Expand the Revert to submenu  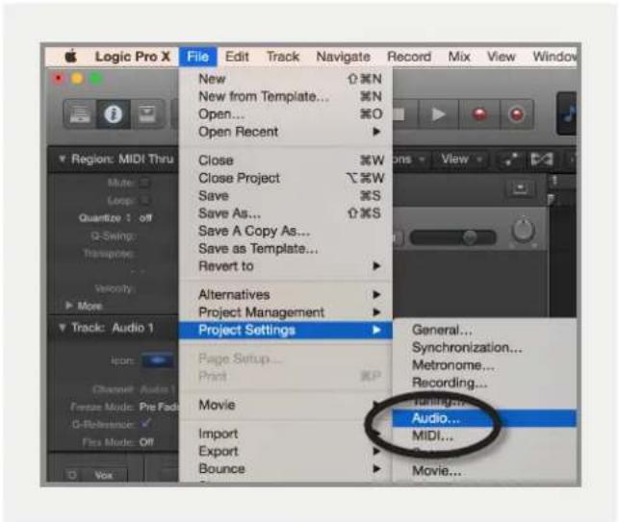click(285, 266)
